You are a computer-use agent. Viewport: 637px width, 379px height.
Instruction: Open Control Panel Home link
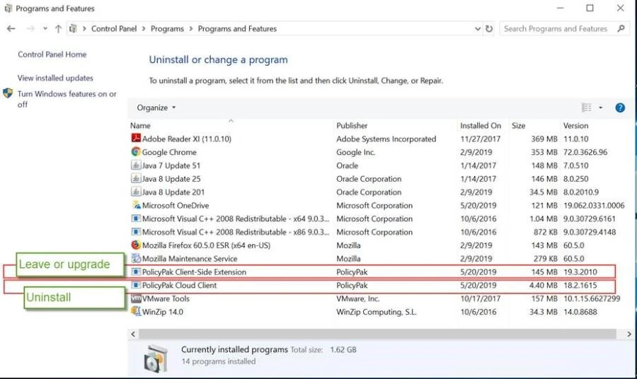[52, 54]
